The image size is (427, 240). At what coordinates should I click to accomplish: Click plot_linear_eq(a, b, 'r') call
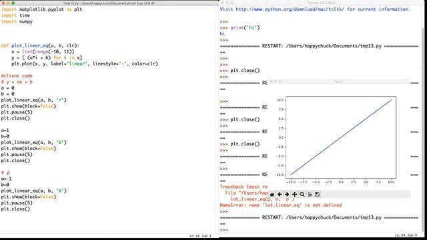[x=33, y=100]
